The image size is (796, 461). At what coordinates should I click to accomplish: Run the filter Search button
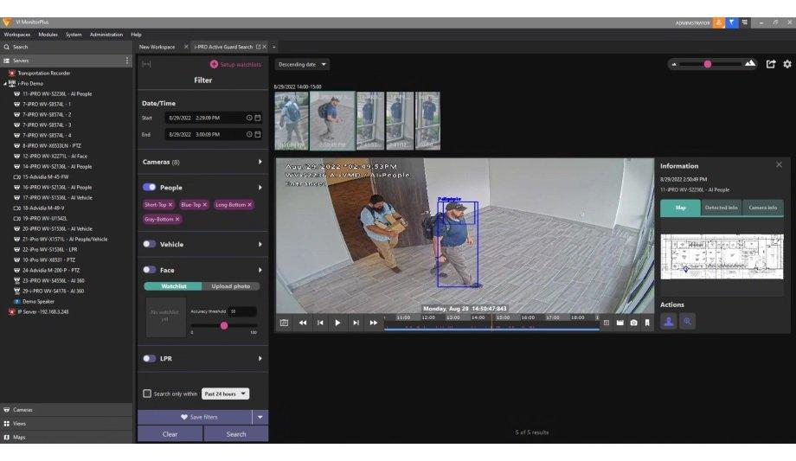pos(236,434)
